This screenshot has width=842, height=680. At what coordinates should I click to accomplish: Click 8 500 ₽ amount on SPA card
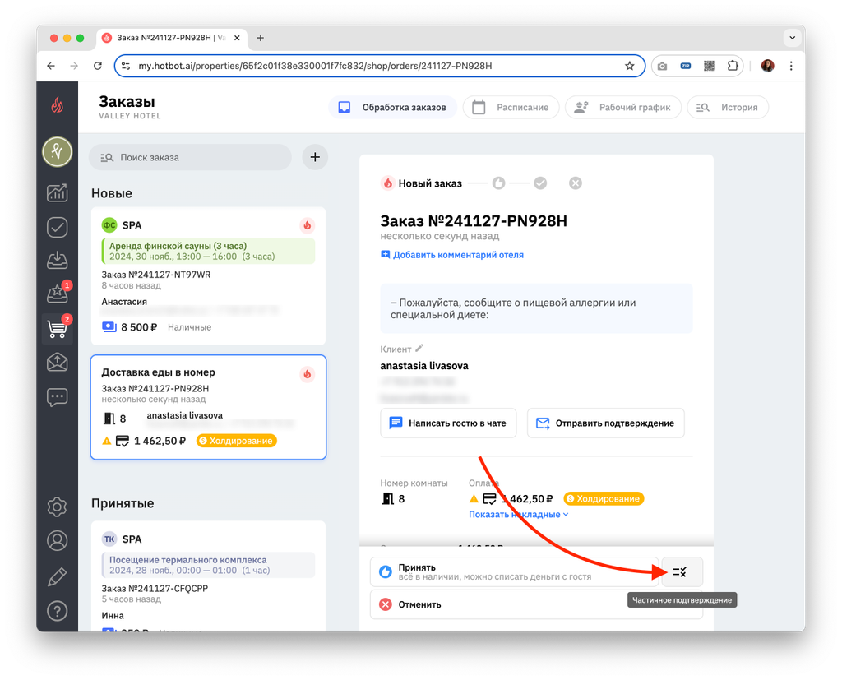tap(139, 327)
